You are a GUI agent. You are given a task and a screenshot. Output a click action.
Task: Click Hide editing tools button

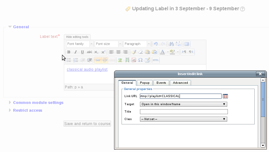(x=77, y=37)
